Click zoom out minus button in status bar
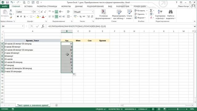The image size is (197, 111). pos(169,109)
